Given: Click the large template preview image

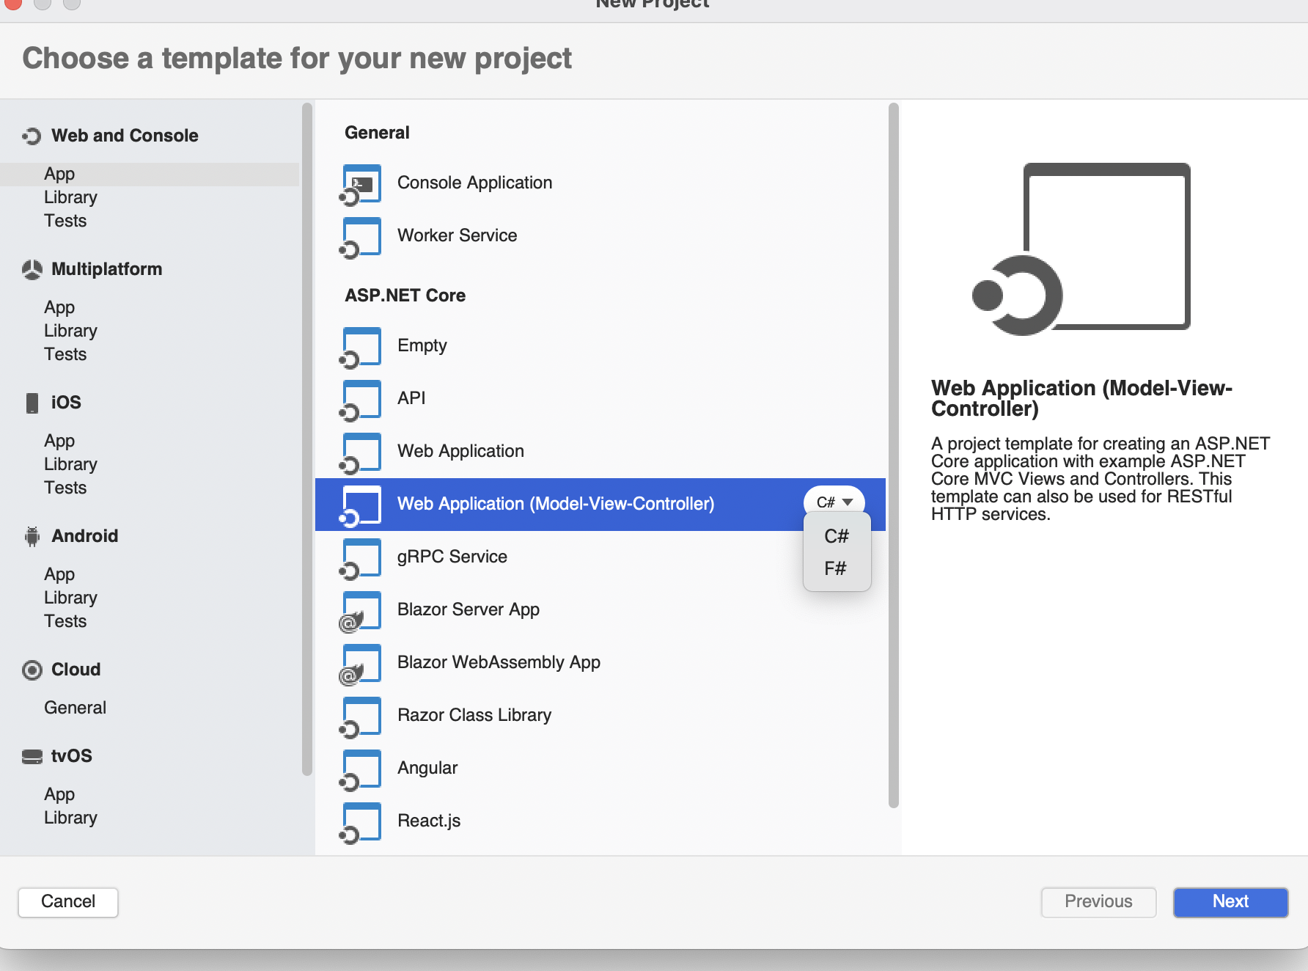Looking at the screenshot, I should click(1081, 249).
